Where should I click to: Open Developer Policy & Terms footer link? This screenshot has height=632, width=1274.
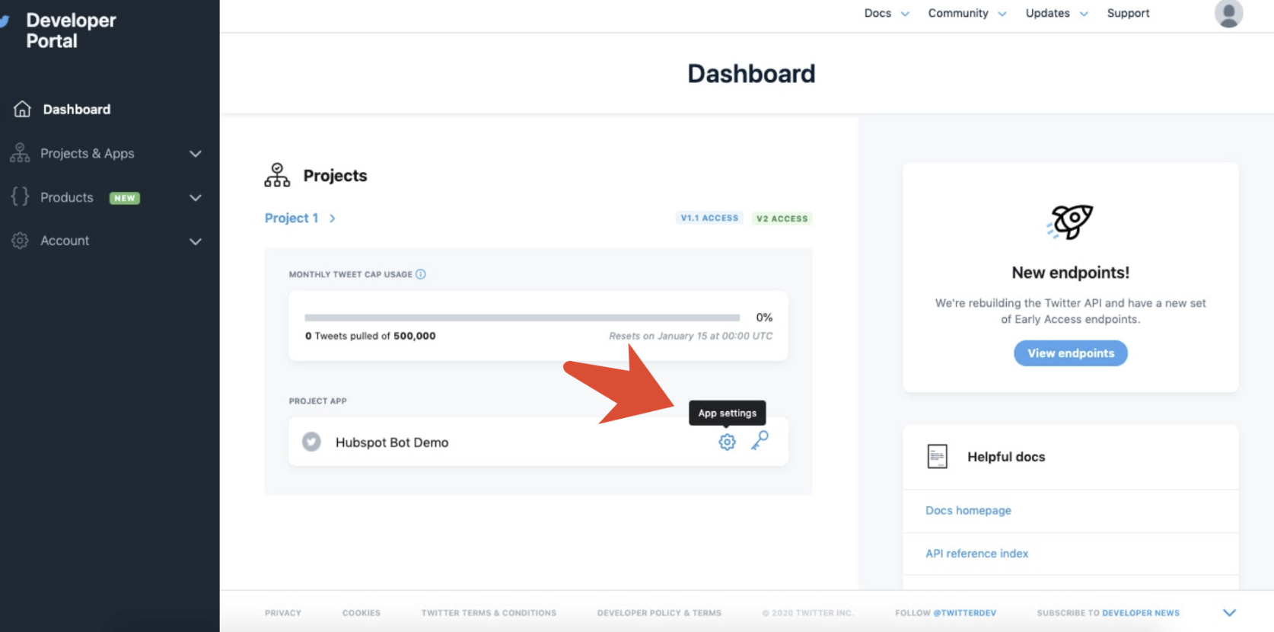(x=659, y=613)
